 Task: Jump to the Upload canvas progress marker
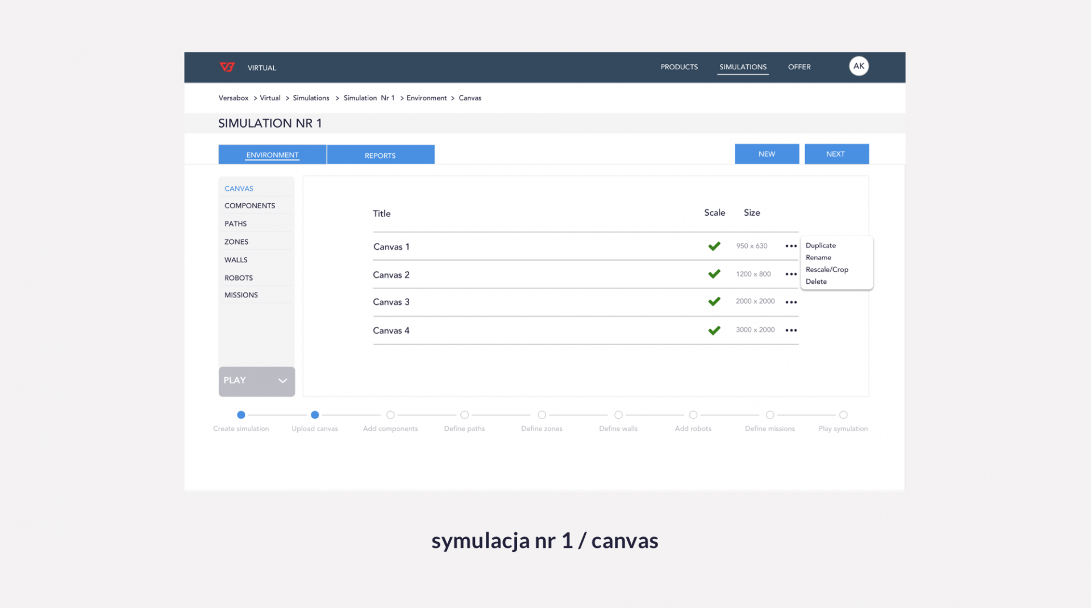[315, 415]
